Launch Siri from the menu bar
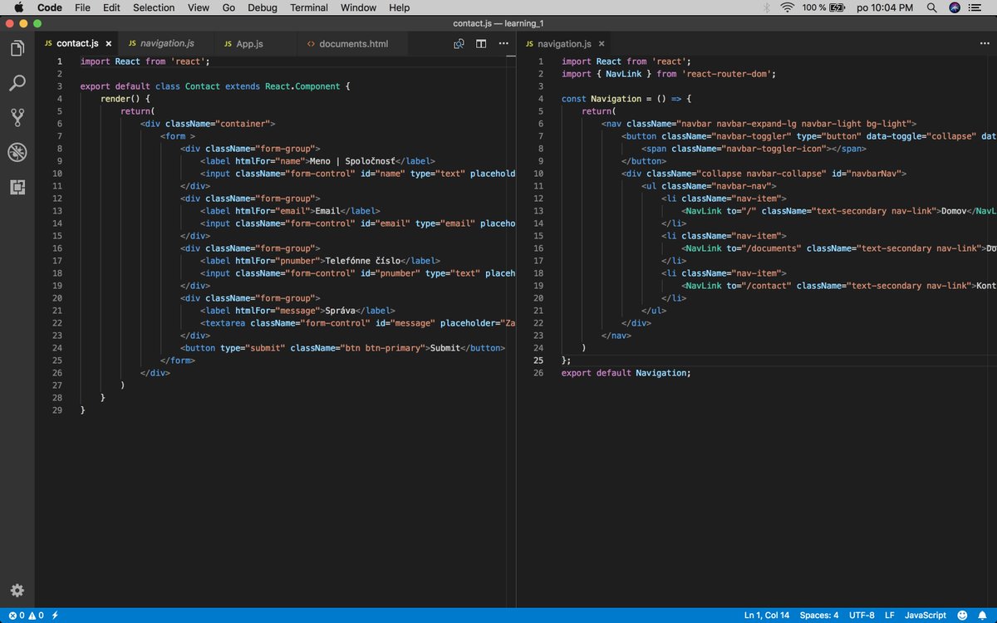This screenshot has width=997, height=623. tap(956, 7)
